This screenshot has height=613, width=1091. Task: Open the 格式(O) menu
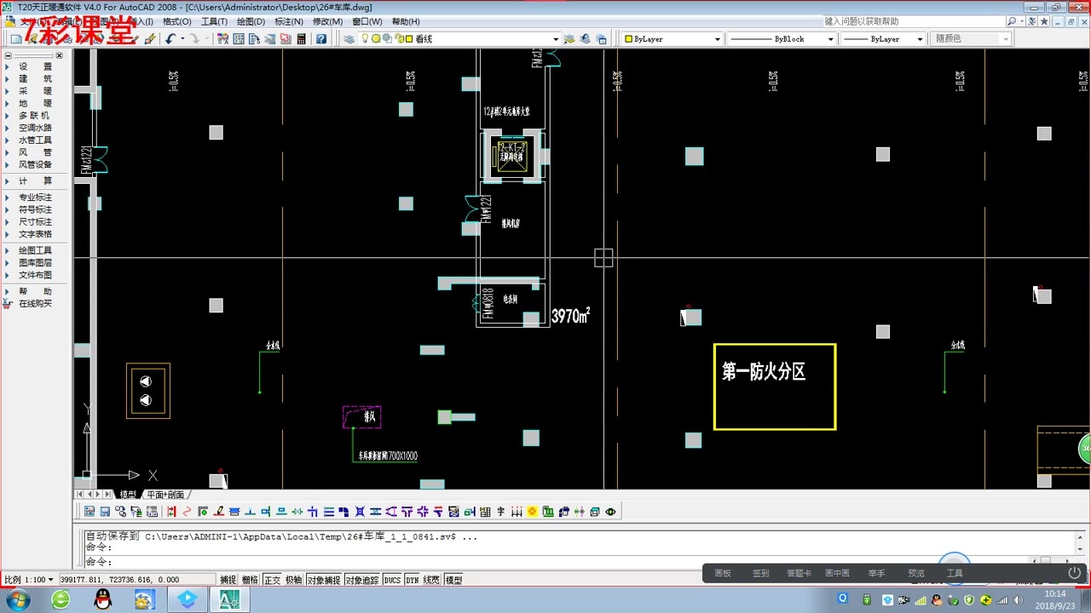pos(177,21)
